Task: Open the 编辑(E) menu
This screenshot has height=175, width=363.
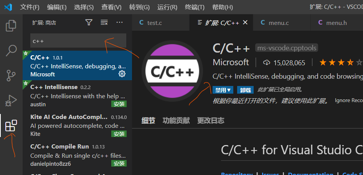Action: (x=57, y=7)
